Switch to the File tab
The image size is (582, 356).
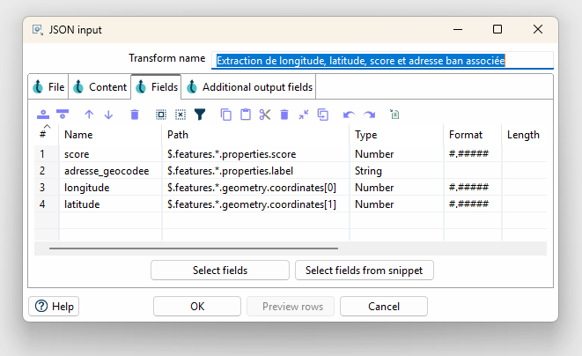pos(48,87)
